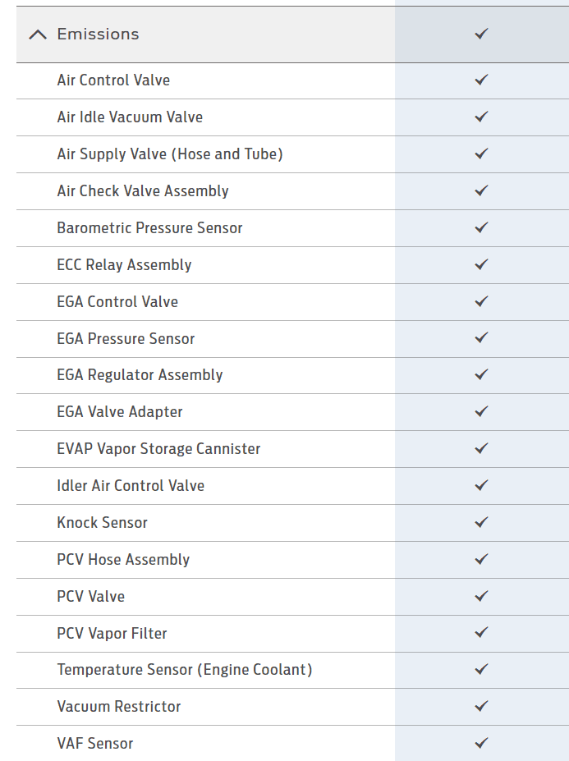569x761 pixels.
Task: Click the checkmark for EVAP Vapor Storage Cannister
Action: pyautogui.click(x=481, y=448)
